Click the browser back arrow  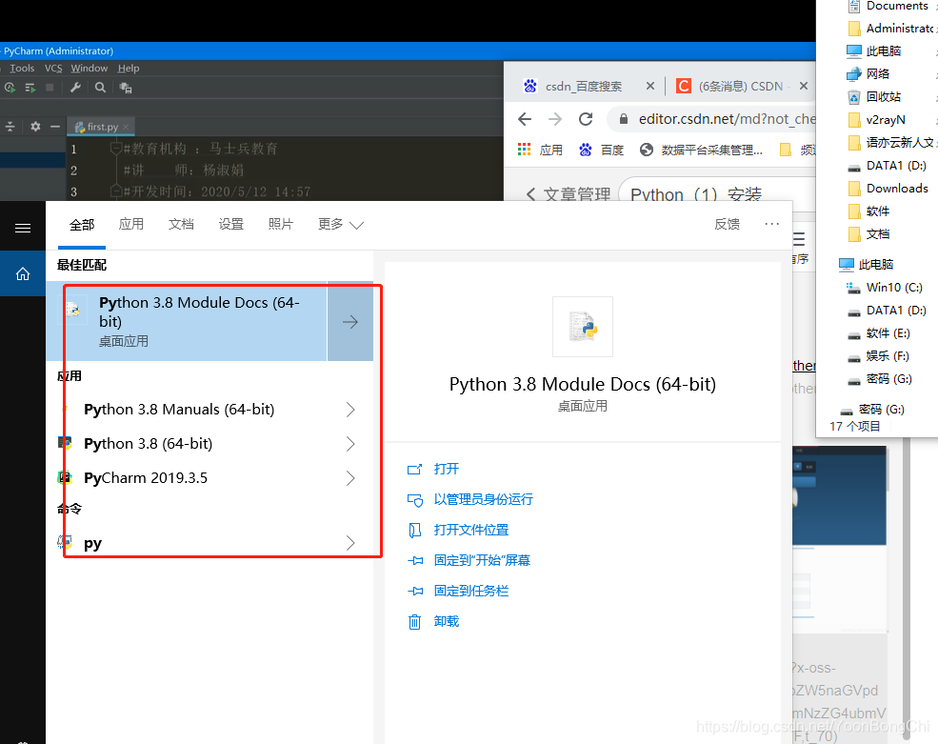click(525, 119)
